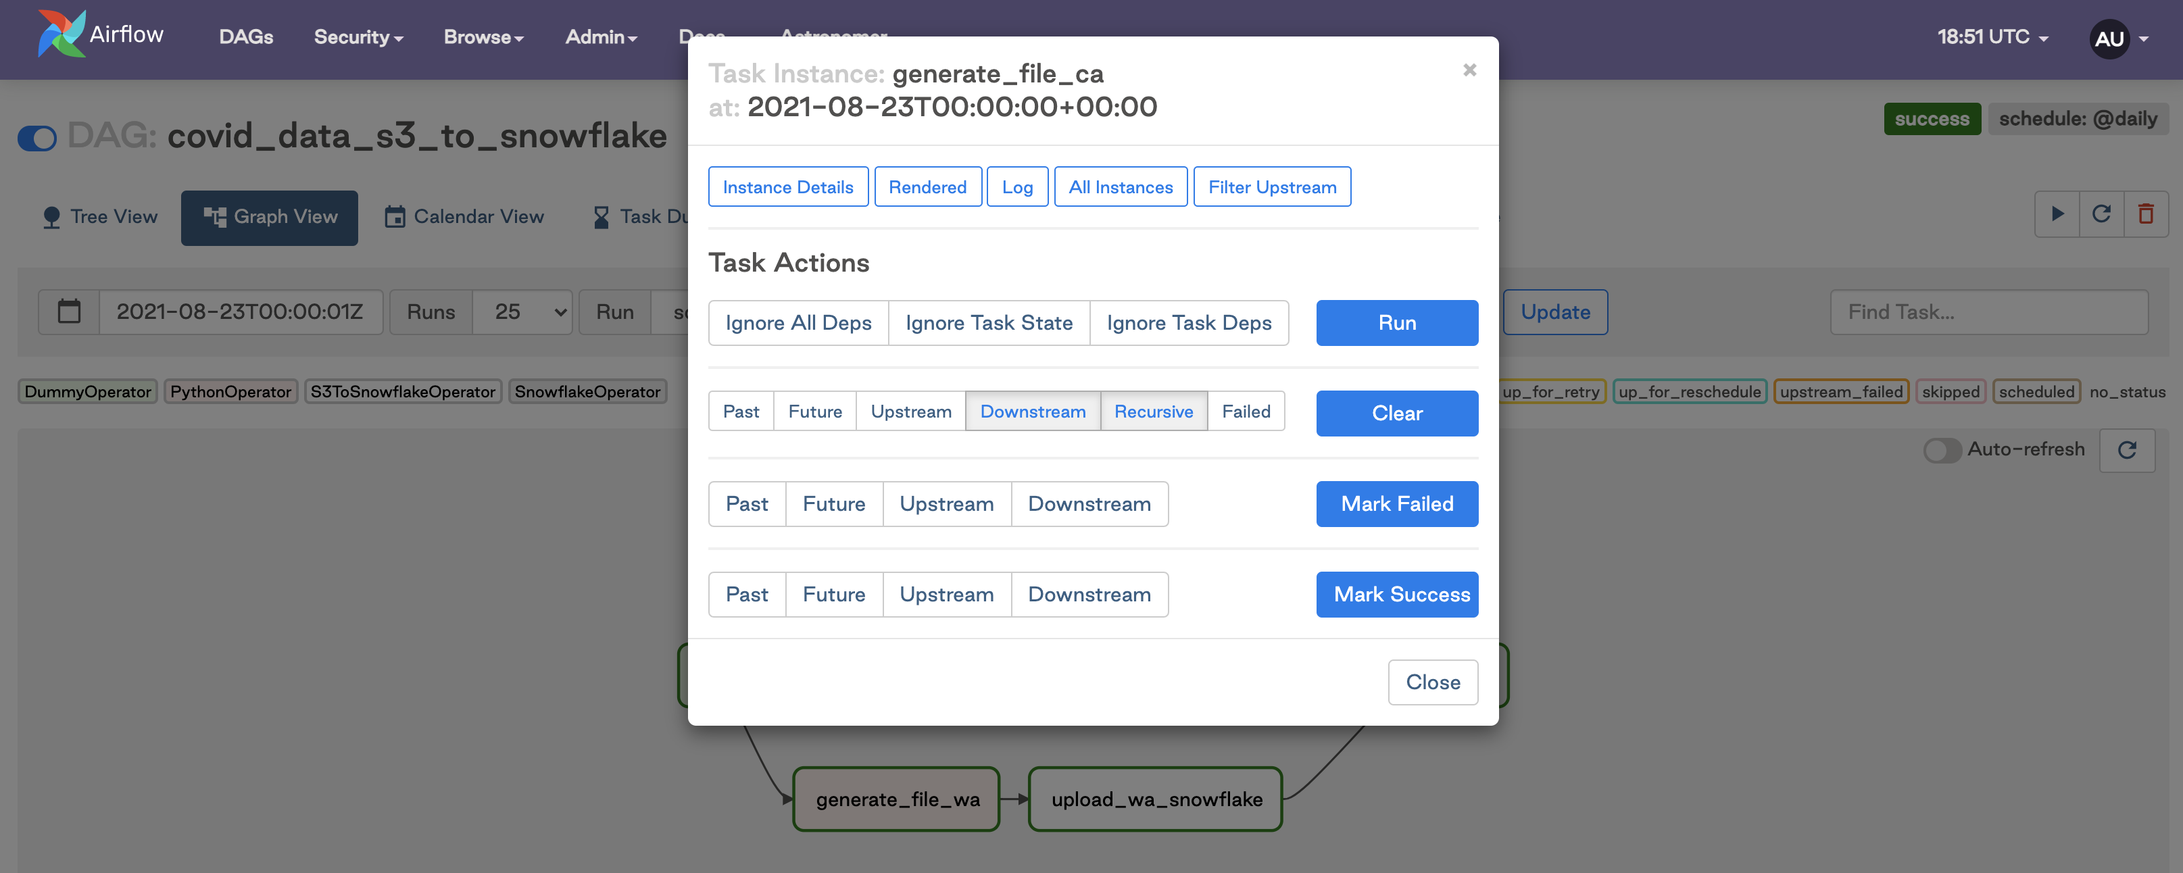Open the Browse dropdown menu
The height and width of the screenshot is (873, 2183).
tap(484, 36)
